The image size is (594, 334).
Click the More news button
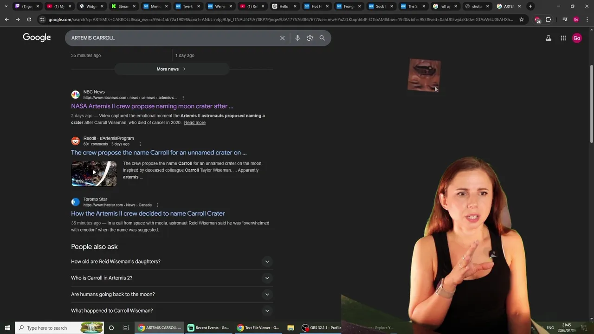tap(172, 69)
